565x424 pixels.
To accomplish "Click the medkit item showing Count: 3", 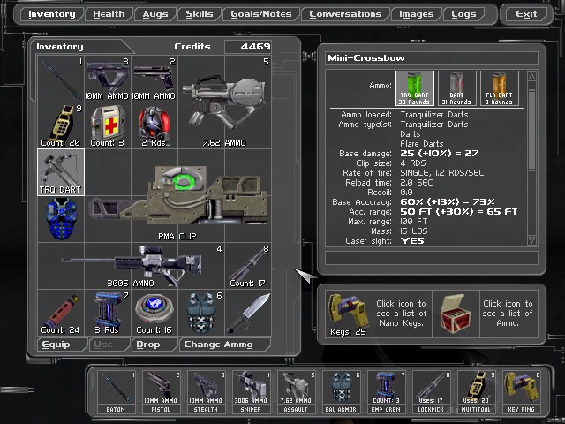I will (107, 125).
